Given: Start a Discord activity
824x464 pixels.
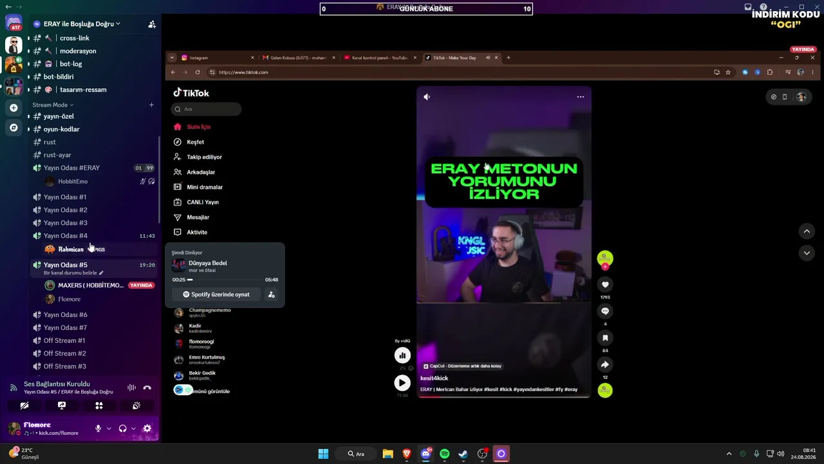Looking at the screenshot, I should pos(99,405).
